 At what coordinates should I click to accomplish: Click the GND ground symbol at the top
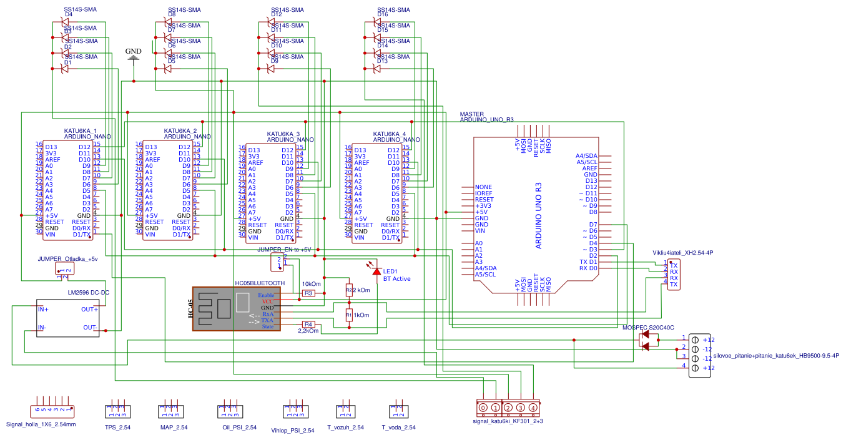coord(134,58)
